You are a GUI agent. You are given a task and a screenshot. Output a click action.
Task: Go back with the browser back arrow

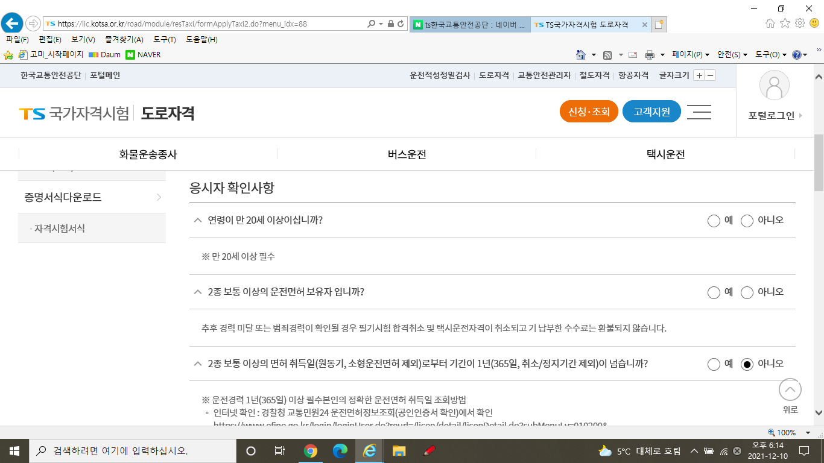coord(11,24)
